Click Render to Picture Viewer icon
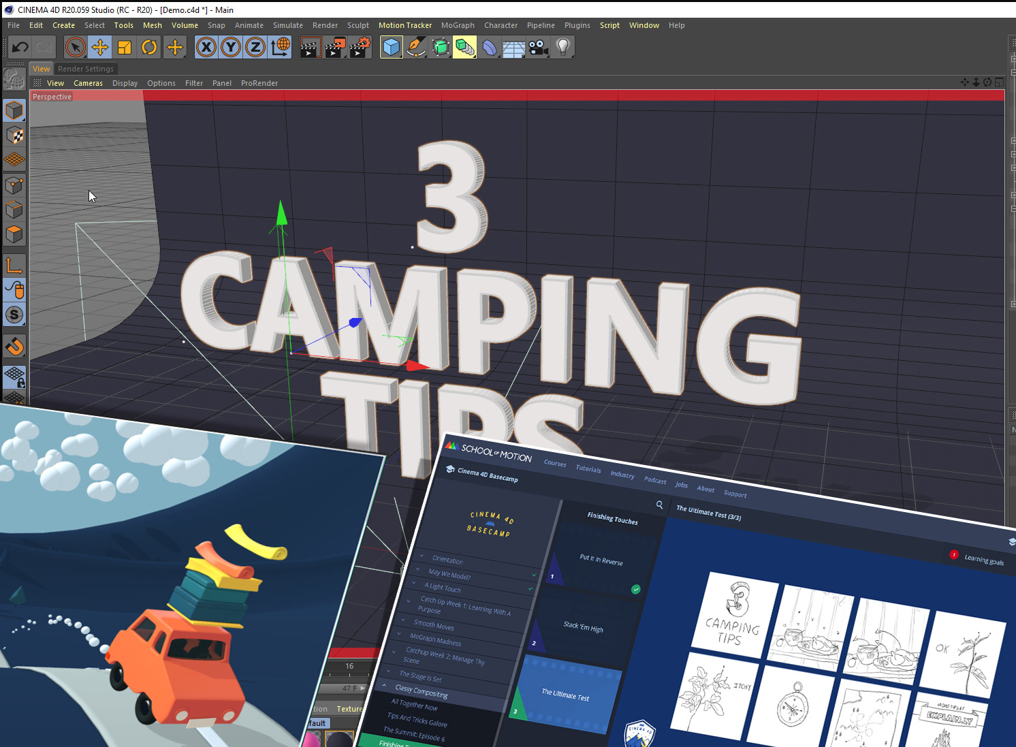1016x747 pixels. 335,47
